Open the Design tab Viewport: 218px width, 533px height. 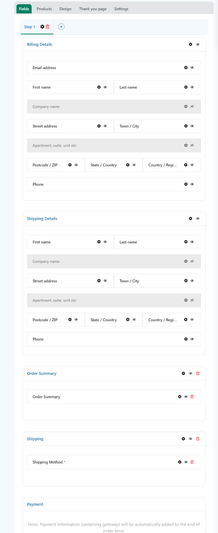(x=65, y=9)
